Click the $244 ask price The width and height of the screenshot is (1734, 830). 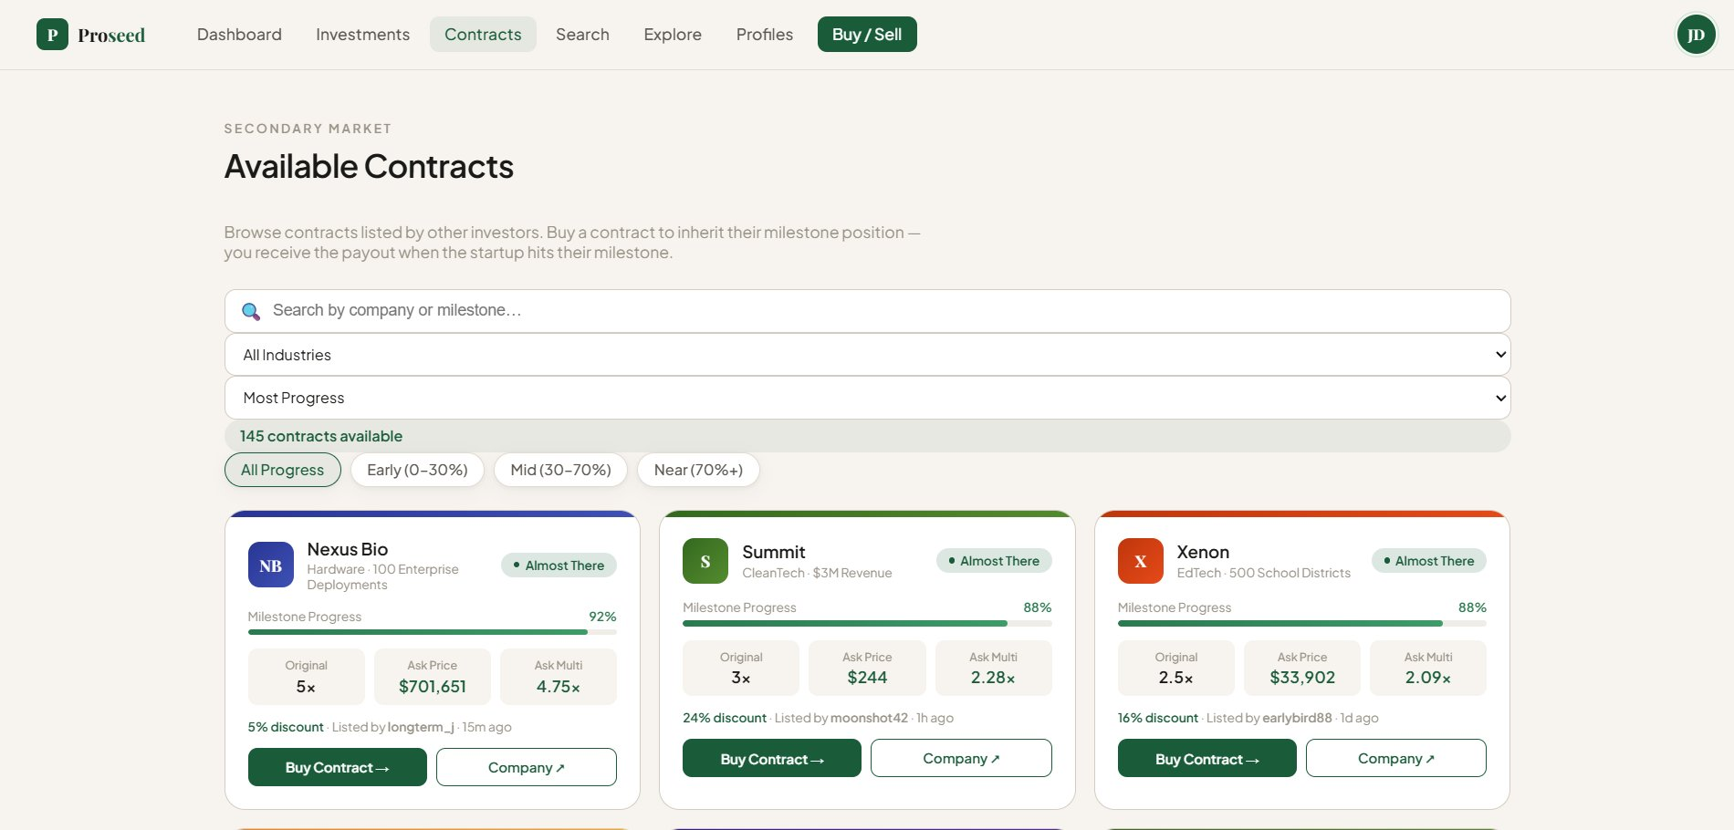click(867, 678)
